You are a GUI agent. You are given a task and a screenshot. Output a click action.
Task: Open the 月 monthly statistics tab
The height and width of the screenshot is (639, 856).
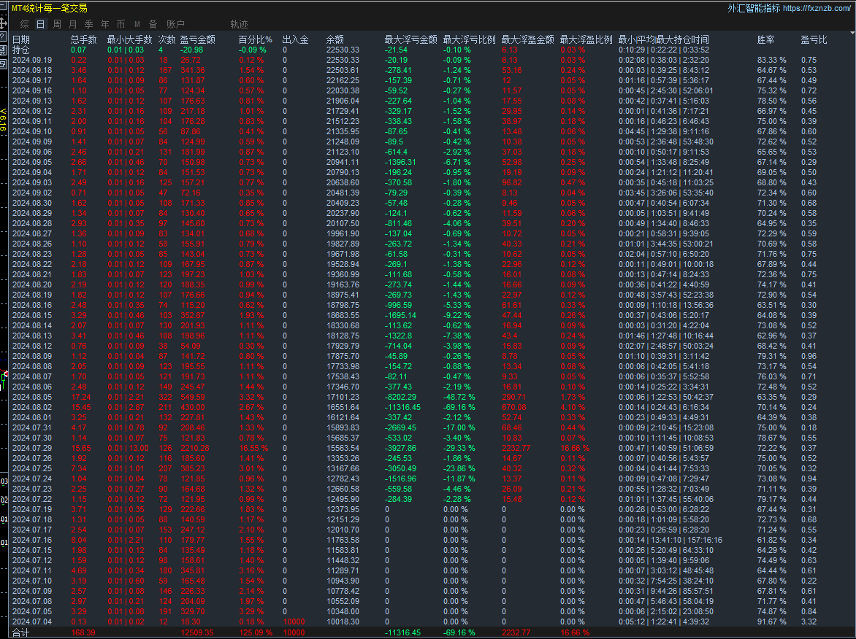[73, 24]
